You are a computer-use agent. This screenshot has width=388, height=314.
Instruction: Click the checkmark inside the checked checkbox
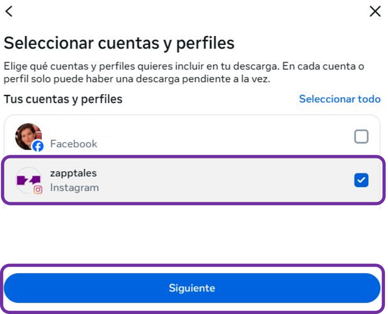point(361,181)
